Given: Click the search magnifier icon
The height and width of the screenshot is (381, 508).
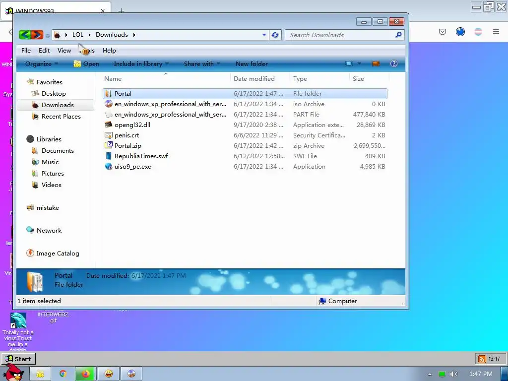Looking at the screenshot, I should click(x=398, y=35).
